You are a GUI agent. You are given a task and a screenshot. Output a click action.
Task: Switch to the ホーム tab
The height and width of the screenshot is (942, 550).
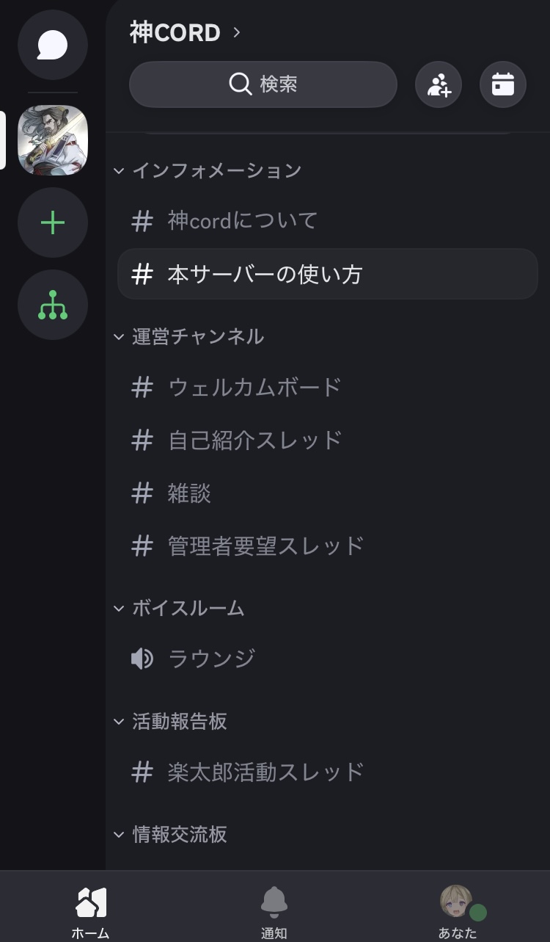[x=91, y=910]
